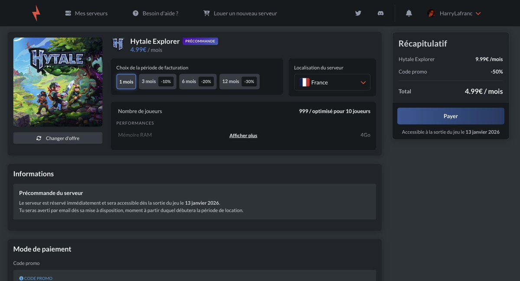Click the Accessible à la sortie du jeu note

451,132
